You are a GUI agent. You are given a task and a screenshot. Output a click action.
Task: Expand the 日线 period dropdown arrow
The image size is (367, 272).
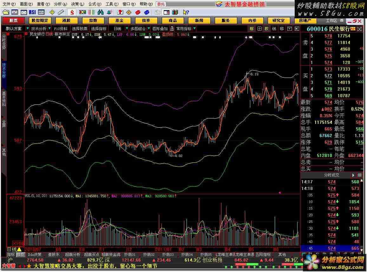pyautogui.click(x=127, y=28)
